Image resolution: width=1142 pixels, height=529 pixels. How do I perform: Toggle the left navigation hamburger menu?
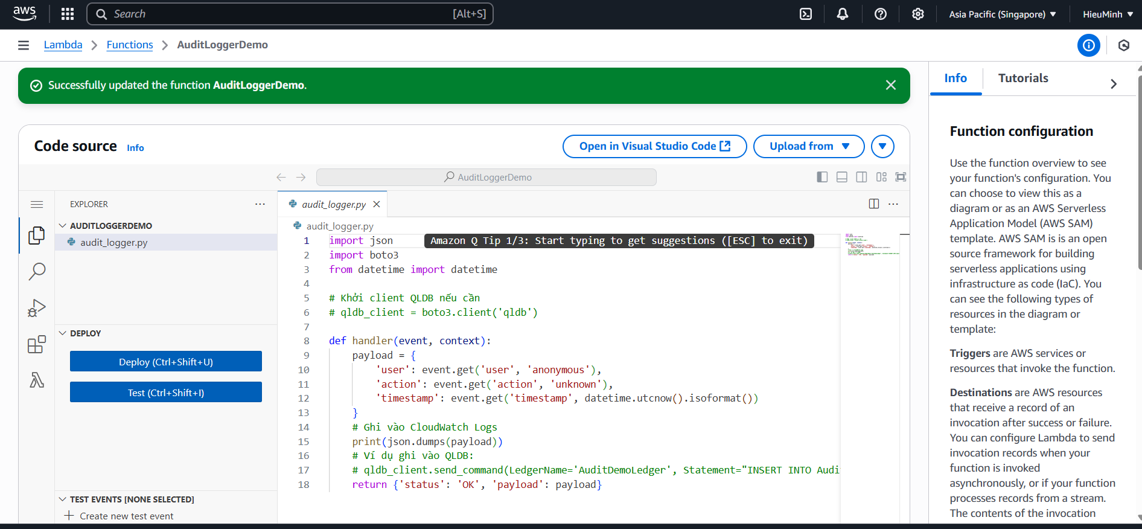[24, 45]
